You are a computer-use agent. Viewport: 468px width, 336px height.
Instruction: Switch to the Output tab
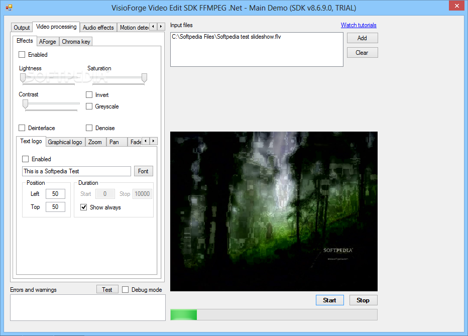(x=22, y=28)
